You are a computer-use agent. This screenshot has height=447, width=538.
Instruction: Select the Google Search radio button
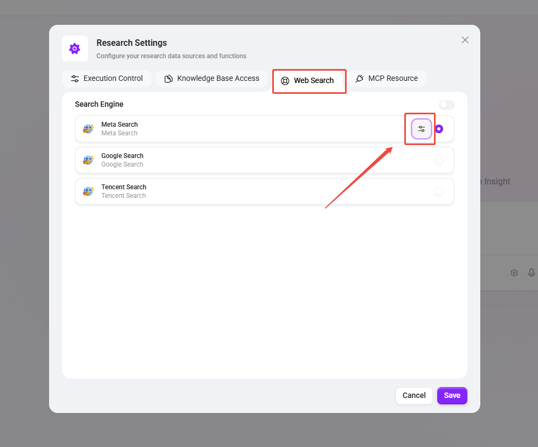click(439, 160)
